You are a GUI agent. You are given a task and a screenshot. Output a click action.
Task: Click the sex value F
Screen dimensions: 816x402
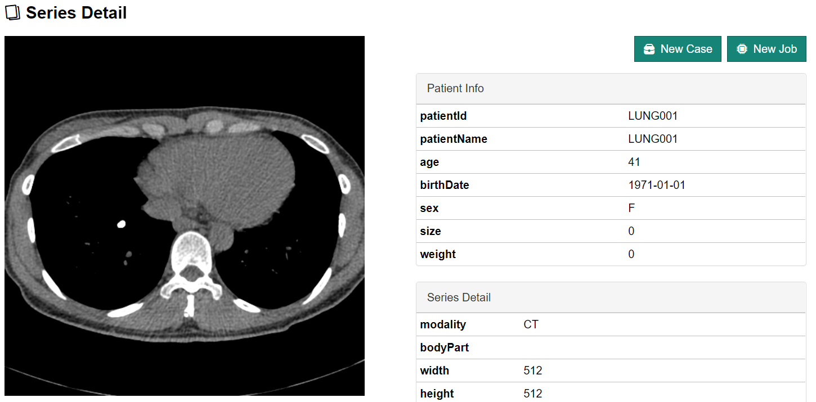(631, 209)
